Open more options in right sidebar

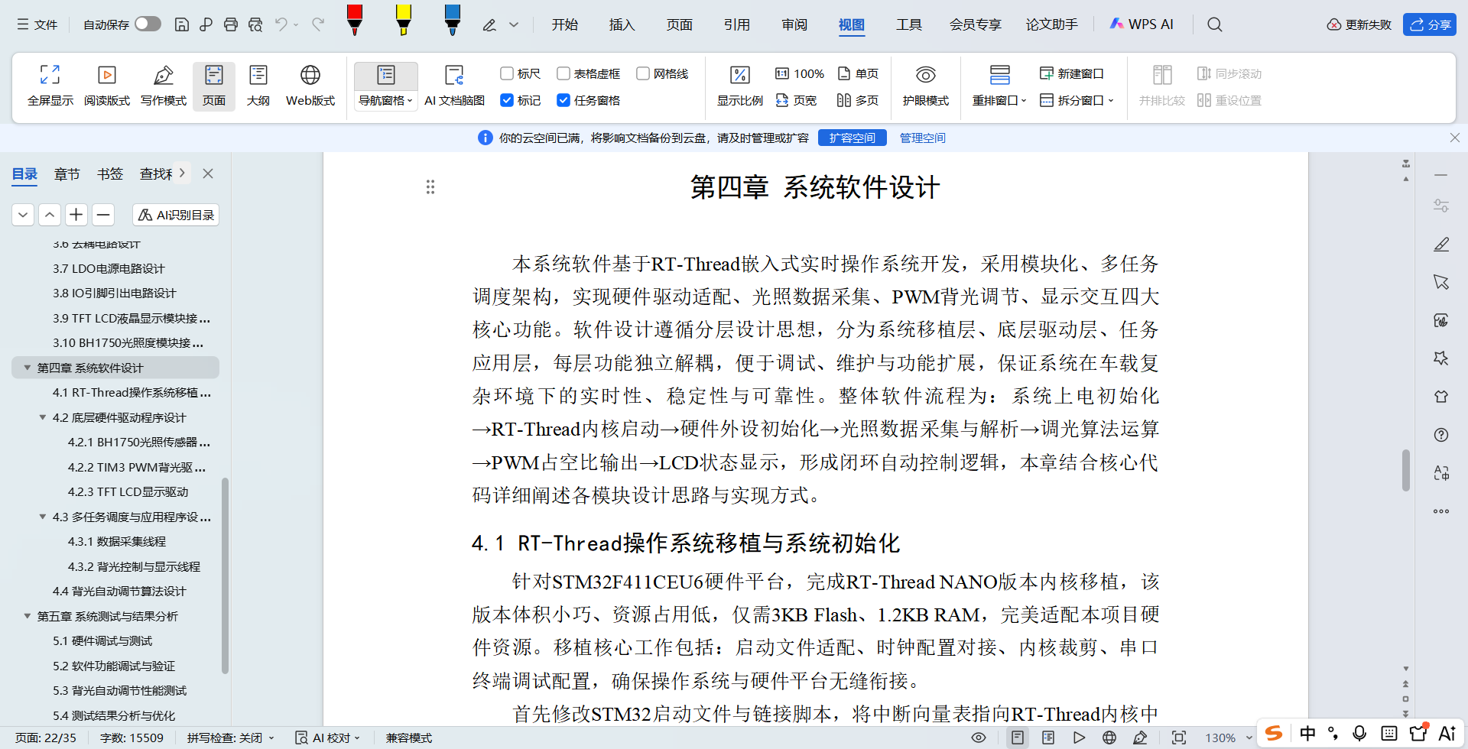click(x=1441, y=511)
